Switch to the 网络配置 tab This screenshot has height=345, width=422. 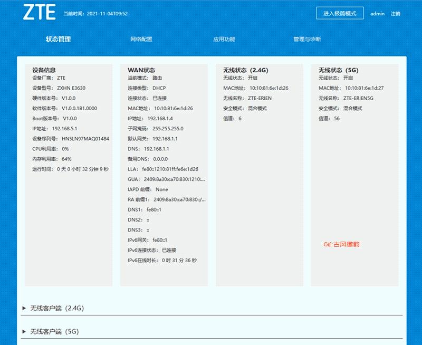140,39
